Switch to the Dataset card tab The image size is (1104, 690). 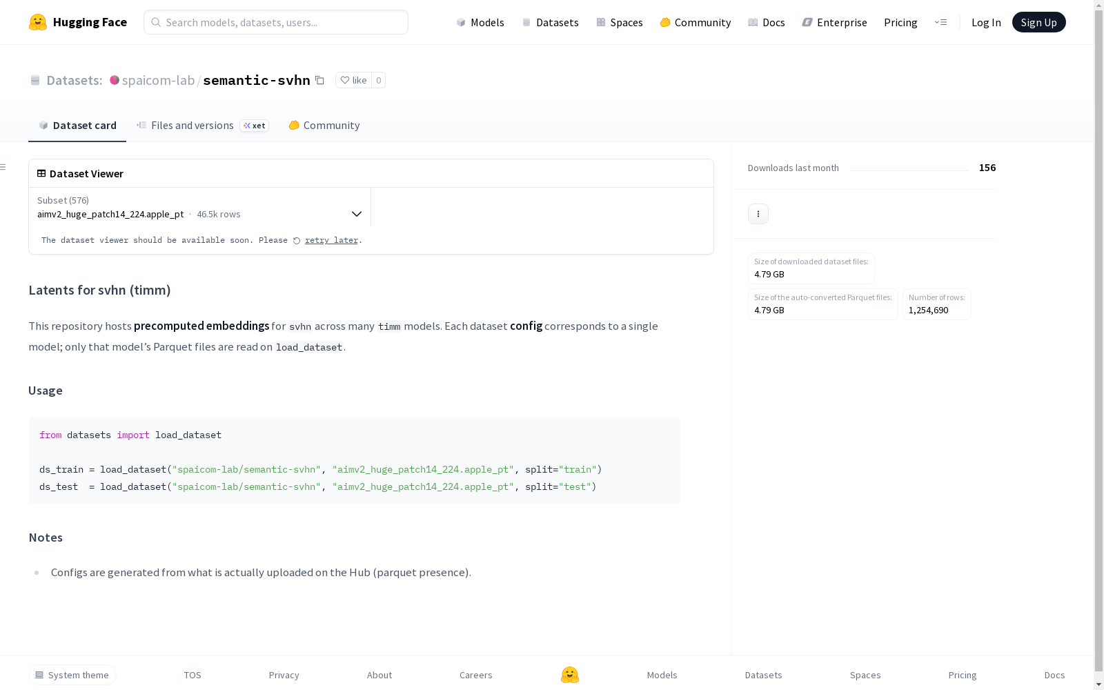coord(77,125)
